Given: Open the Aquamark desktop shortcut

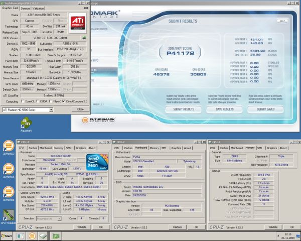Looking at the screenshot, I should 26,124.
